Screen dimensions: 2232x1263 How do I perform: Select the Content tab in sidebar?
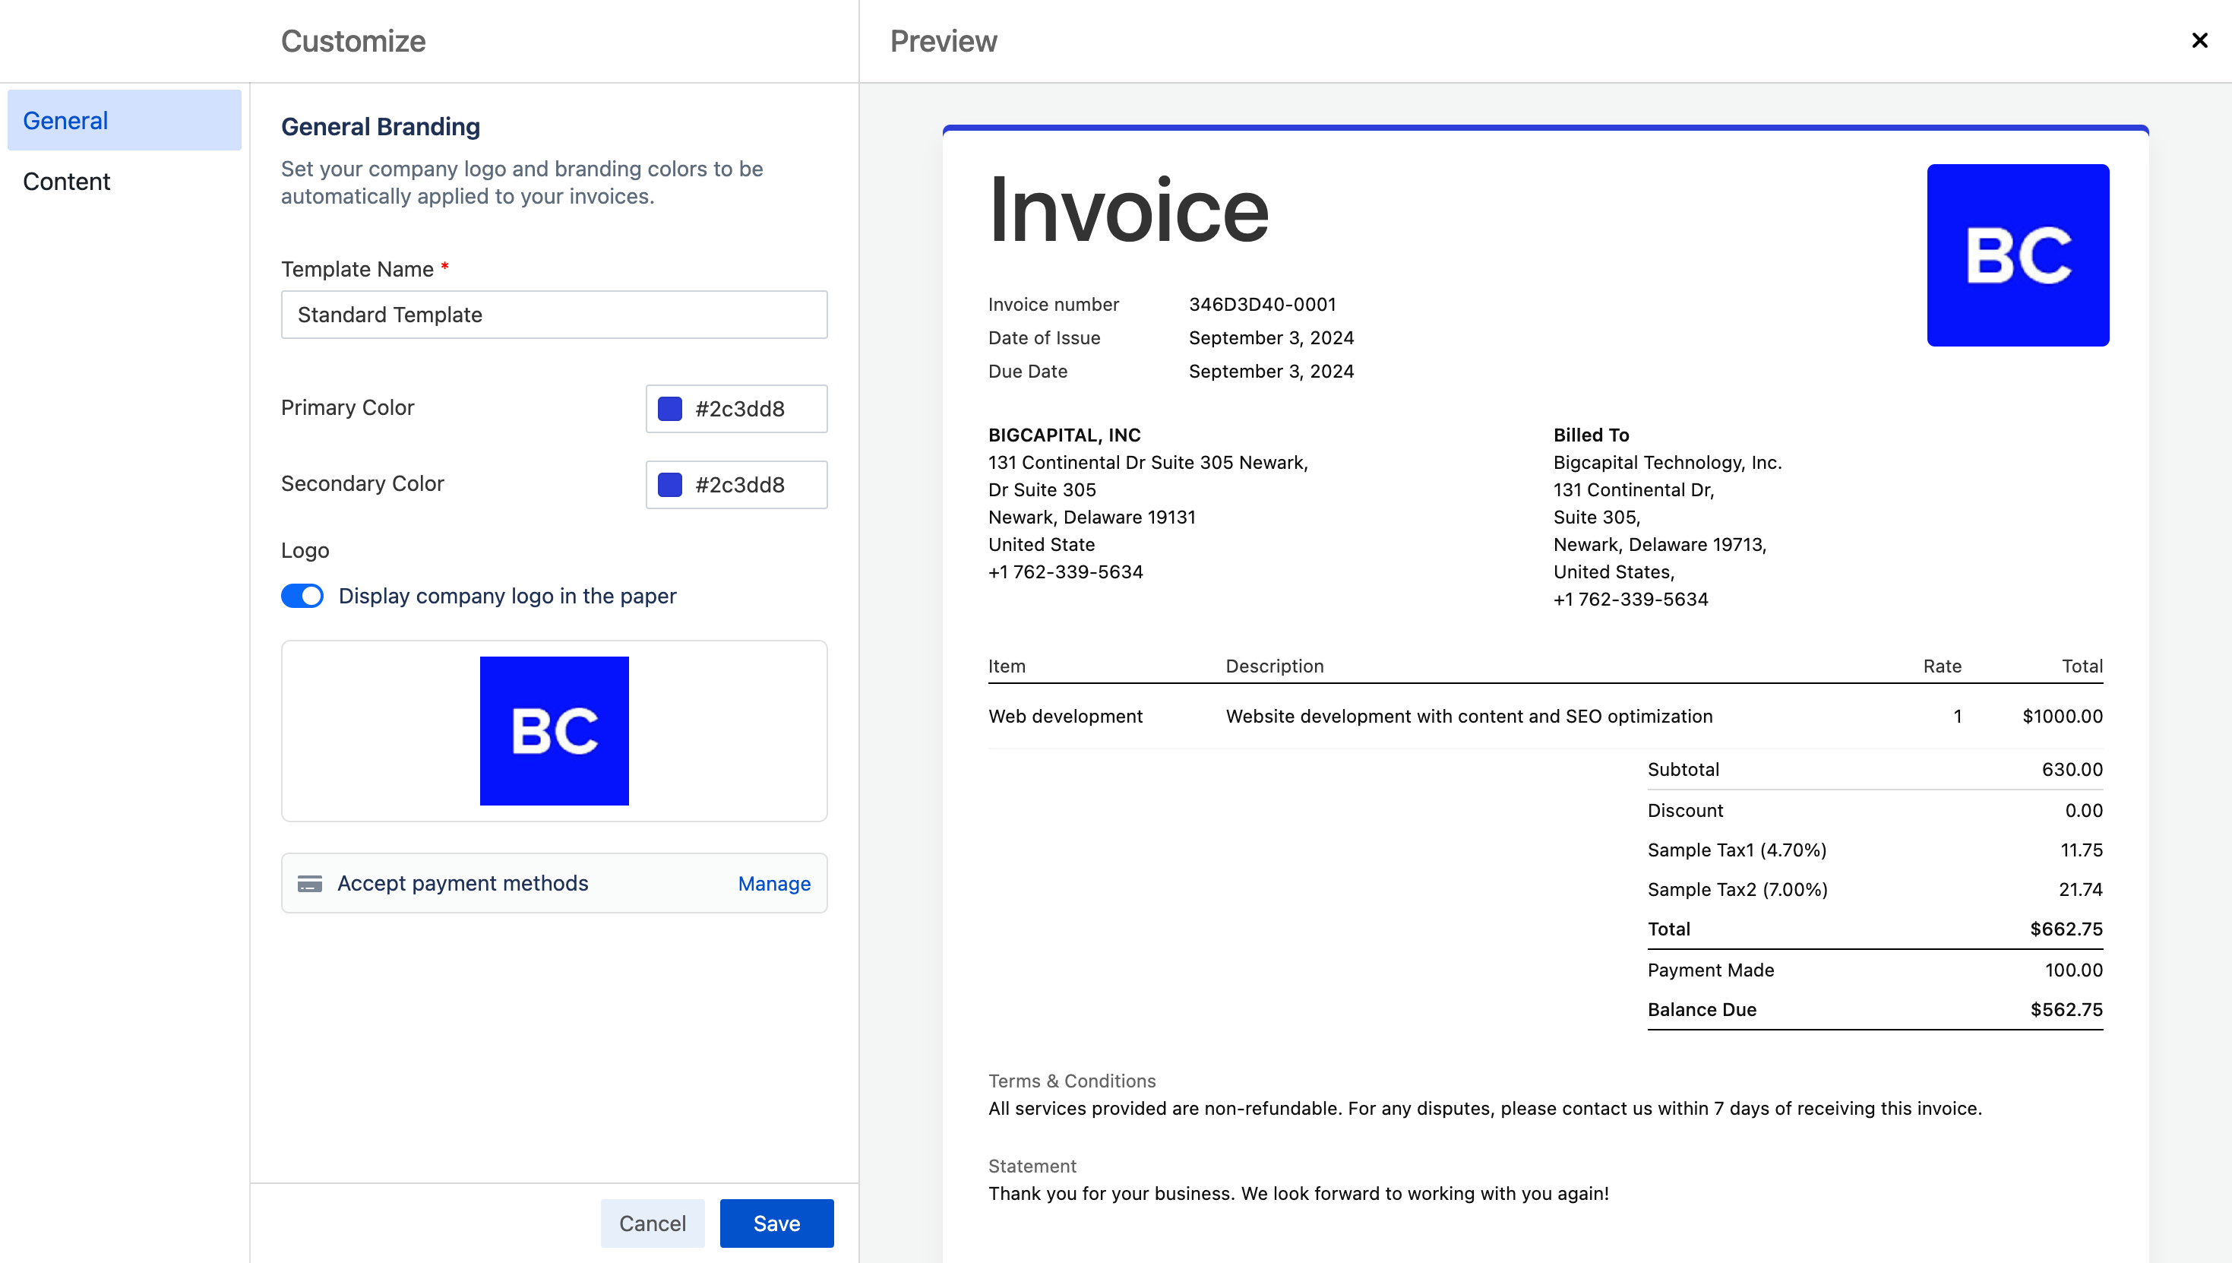click(x=66, y=181)
